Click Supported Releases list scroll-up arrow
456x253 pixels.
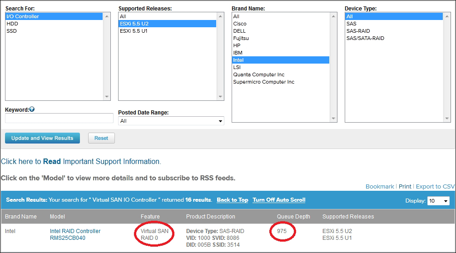220,16
